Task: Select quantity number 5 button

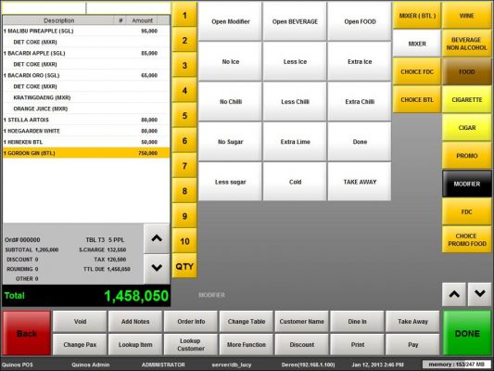Action: (184, 116)
